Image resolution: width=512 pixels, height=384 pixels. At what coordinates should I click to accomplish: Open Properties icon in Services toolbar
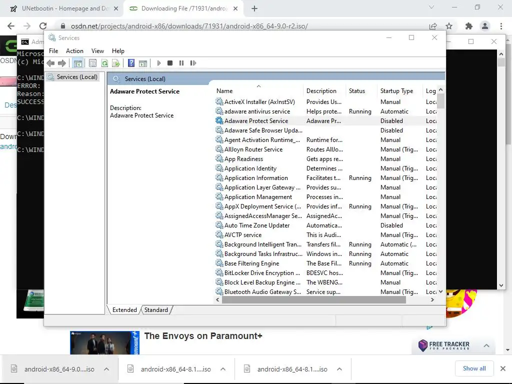[x=92, y=63]
